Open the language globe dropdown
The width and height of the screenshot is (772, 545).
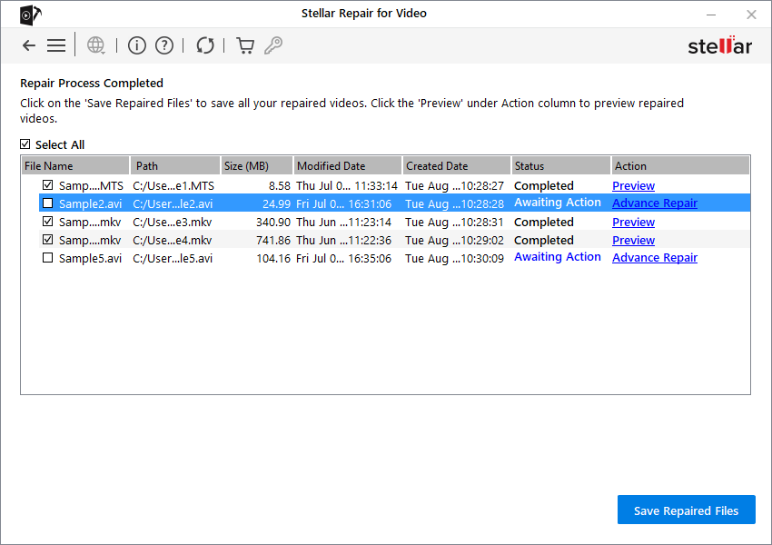pos(96,45)
